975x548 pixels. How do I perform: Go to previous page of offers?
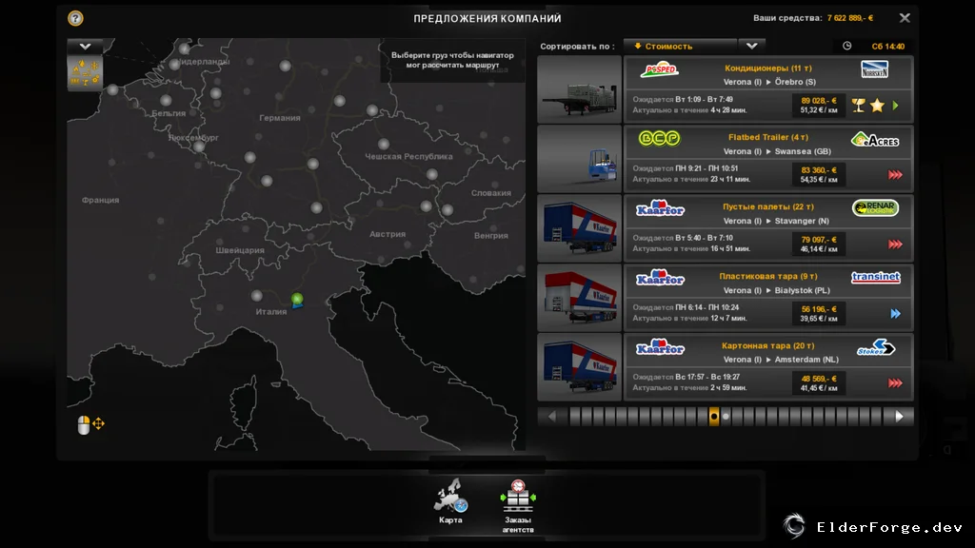pyautogui.click(x=551, y=417)
